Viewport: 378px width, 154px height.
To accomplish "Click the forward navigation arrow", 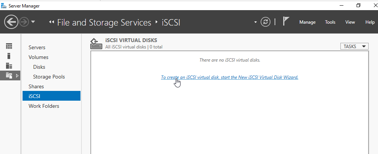I will point(24,22).
